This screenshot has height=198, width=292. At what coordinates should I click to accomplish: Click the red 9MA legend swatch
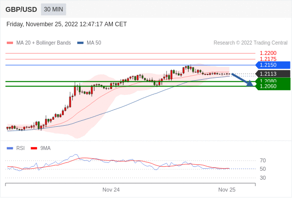[34, 148]
